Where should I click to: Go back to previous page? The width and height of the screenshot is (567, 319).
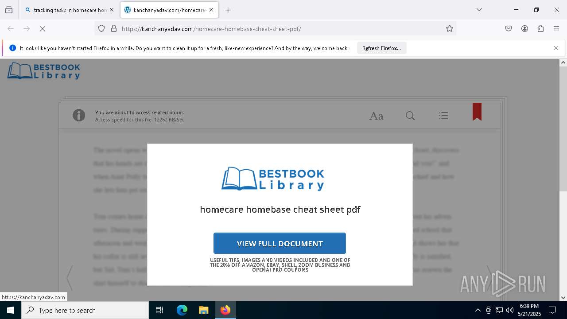(x=11, y=29)
